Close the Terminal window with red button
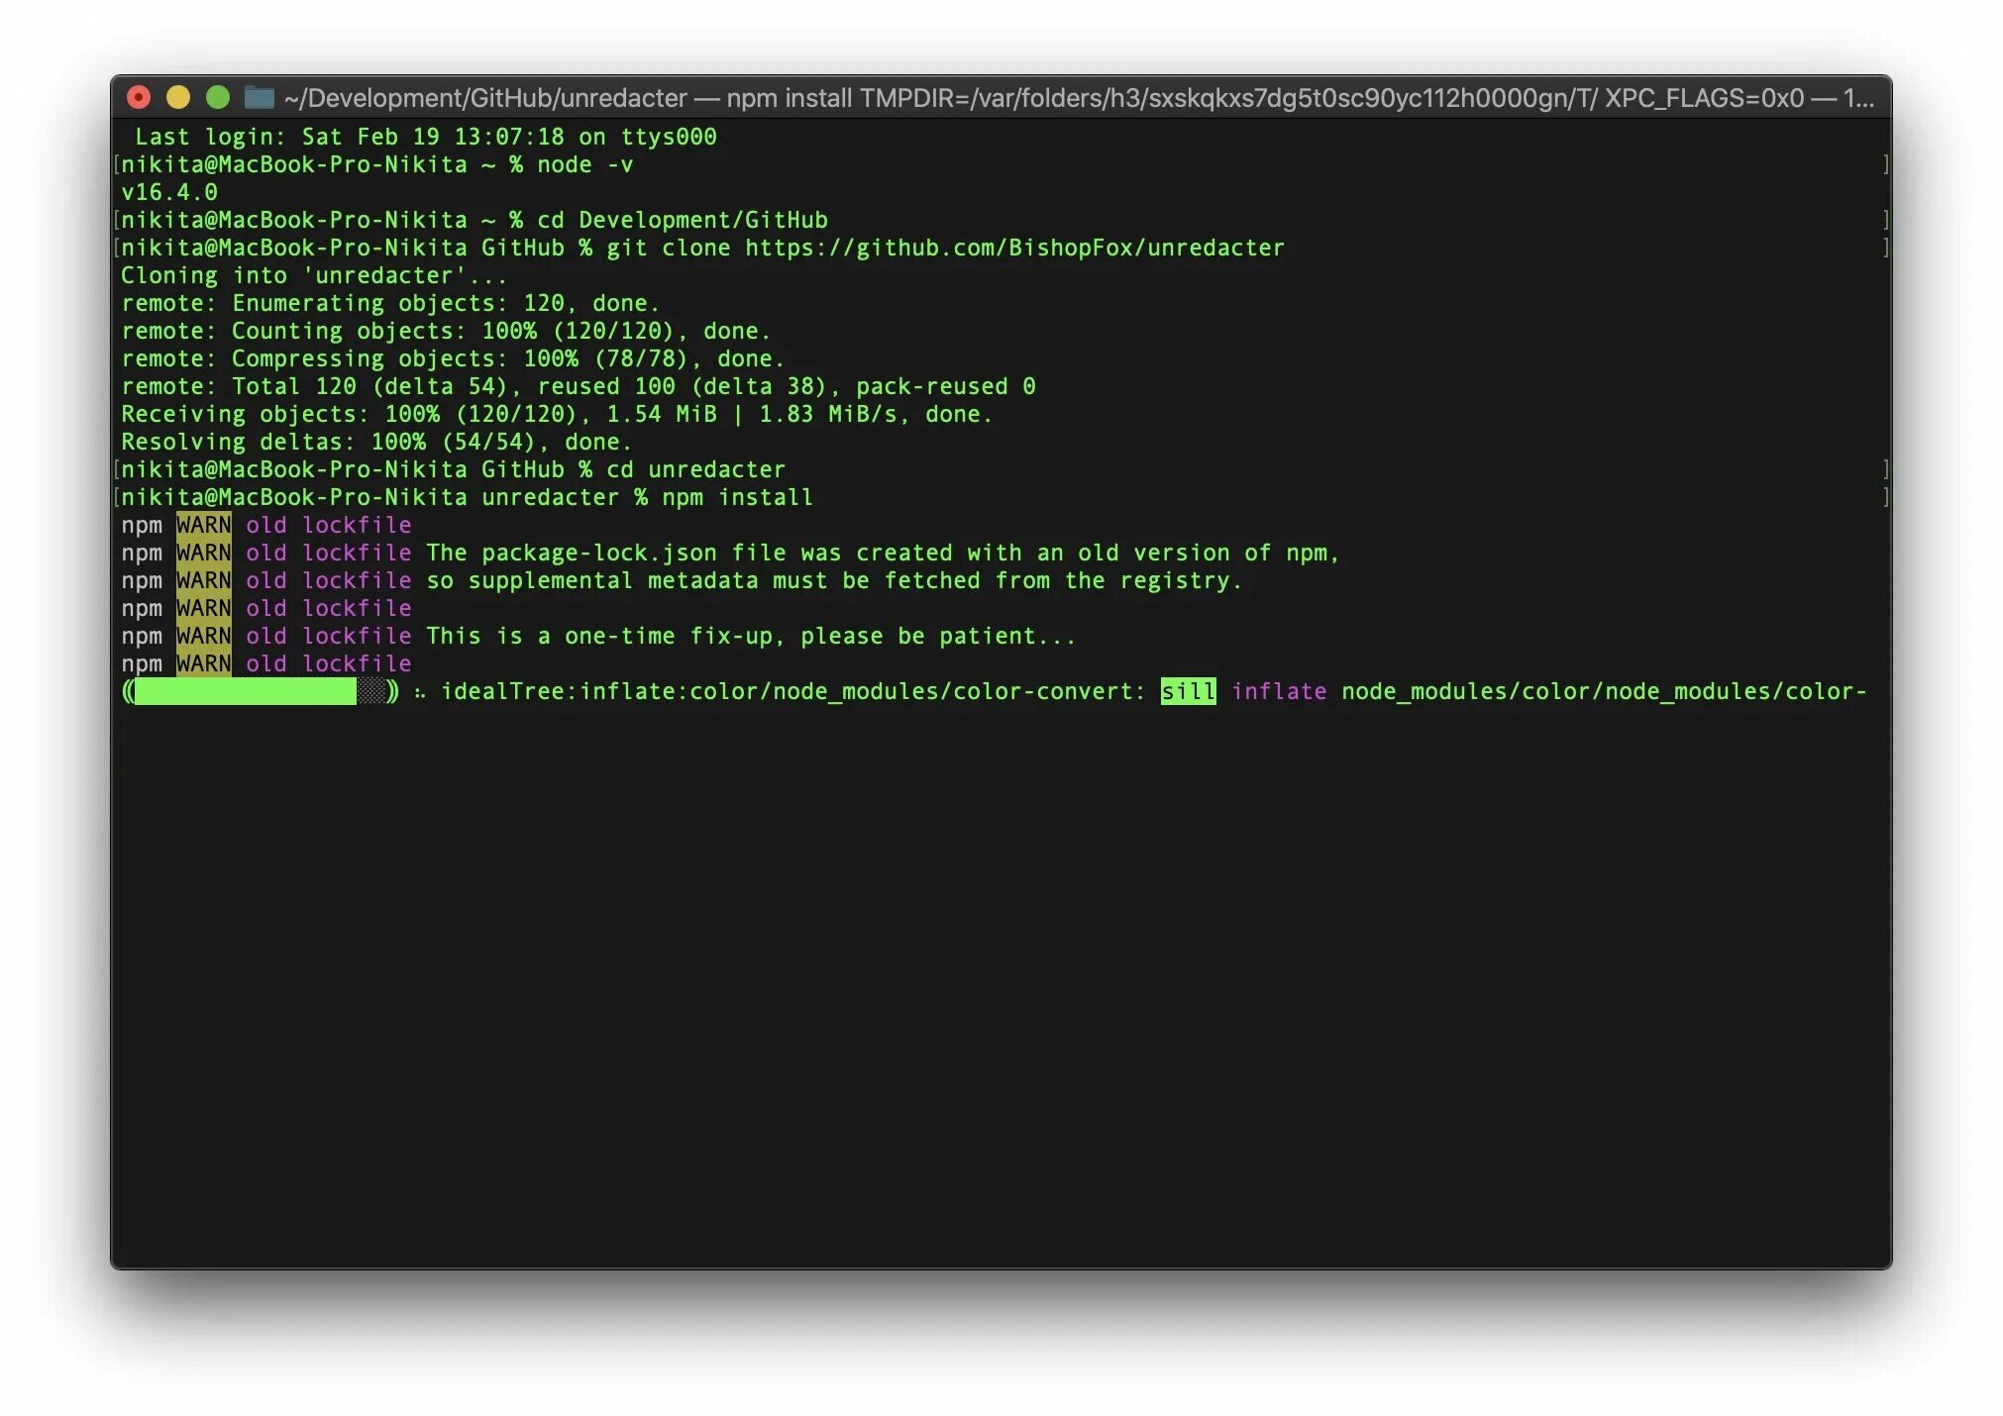This screenshot has width=2003, height=1416. (139, 97)
